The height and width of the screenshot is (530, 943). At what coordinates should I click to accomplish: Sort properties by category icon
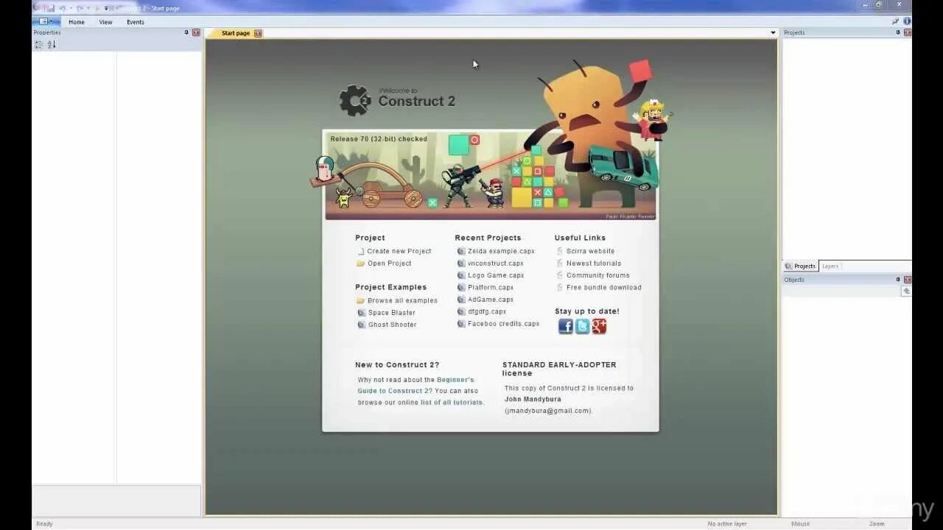[x=39, y=45]
